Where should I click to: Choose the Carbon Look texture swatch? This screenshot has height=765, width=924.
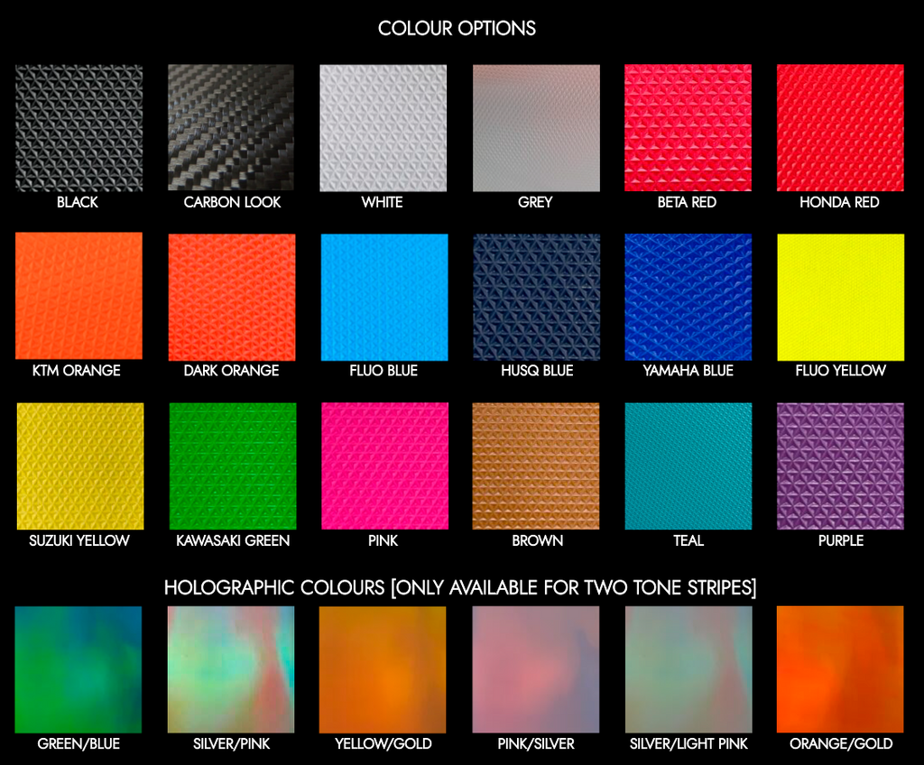231,128
